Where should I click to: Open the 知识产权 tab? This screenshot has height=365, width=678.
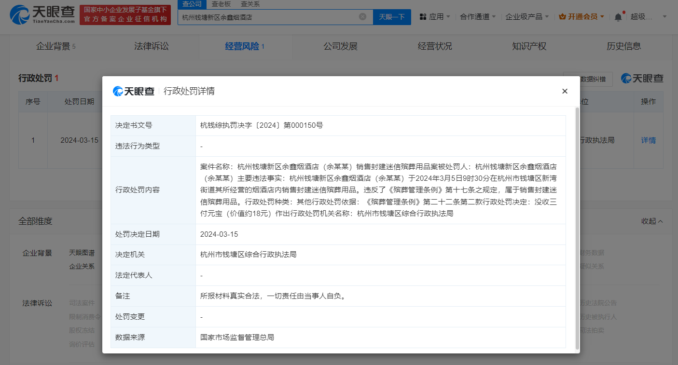tap(528, 46)
